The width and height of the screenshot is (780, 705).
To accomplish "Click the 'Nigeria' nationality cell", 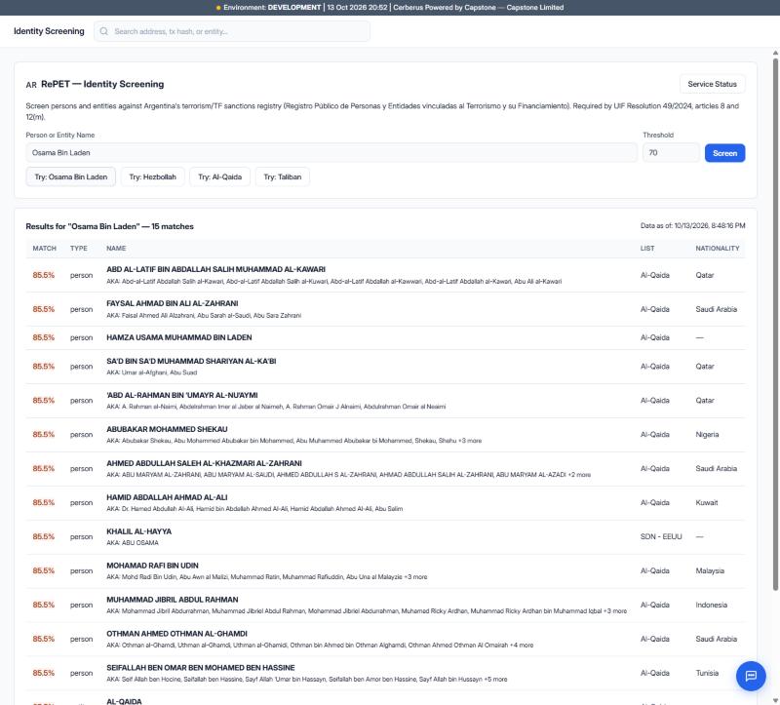I will point(707,434).
